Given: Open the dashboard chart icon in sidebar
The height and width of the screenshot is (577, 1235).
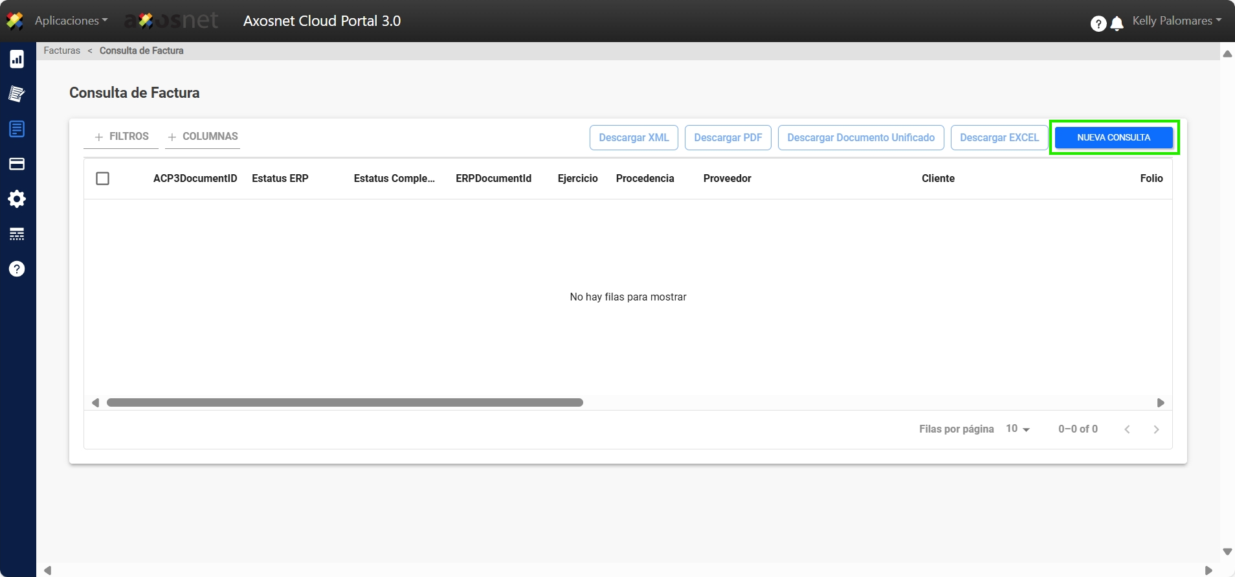Looking at the screenshot, I should pyautogui.click(x=17, y=60).
